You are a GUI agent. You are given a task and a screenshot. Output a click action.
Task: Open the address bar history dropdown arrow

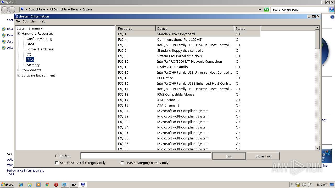(260, 10)
